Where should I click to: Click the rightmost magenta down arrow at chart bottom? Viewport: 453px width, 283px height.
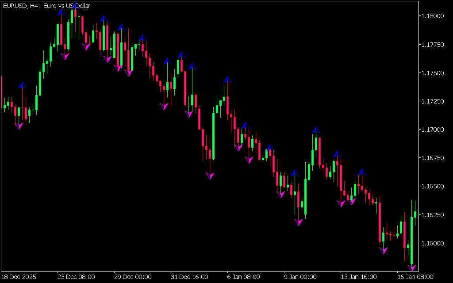412,268
